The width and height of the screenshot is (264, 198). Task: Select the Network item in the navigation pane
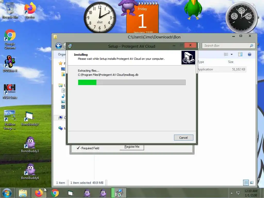[x=61, y=128]
